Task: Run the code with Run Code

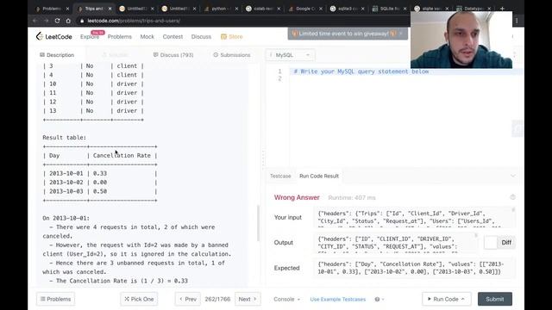Action: click(x=447, y=299)
